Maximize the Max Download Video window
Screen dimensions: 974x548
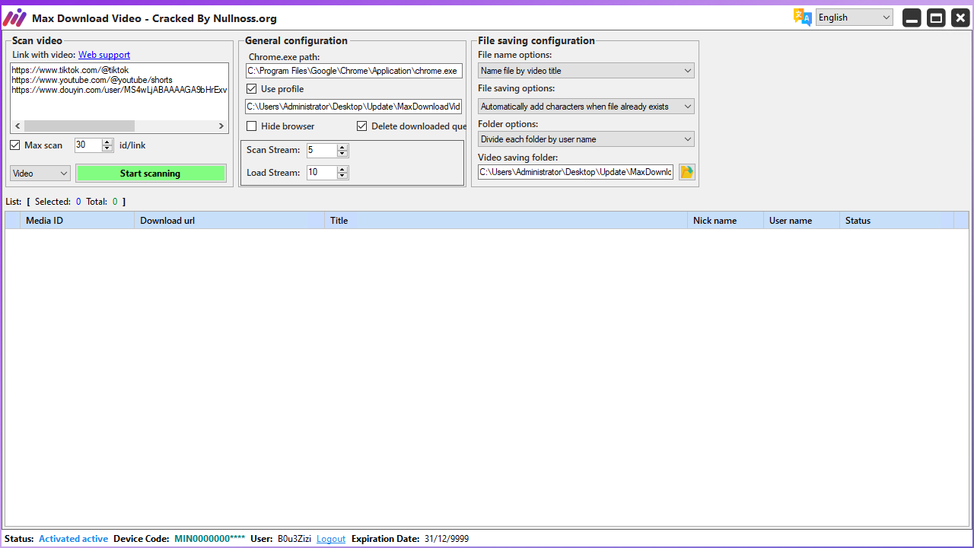[x=936, y=18]
